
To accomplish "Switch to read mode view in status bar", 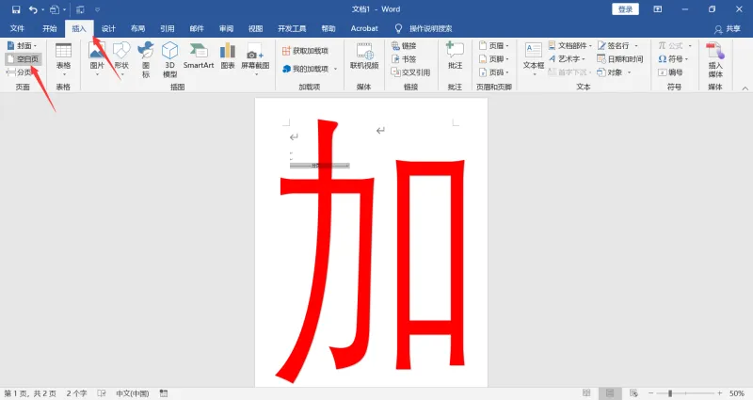I will [x=586, y=392].
